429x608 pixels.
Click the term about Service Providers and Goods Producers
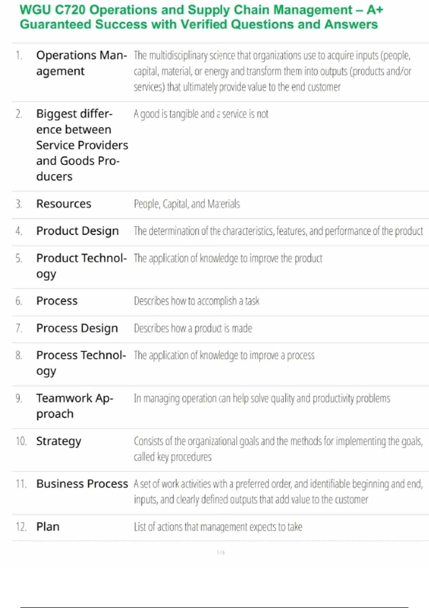(82, 145)
